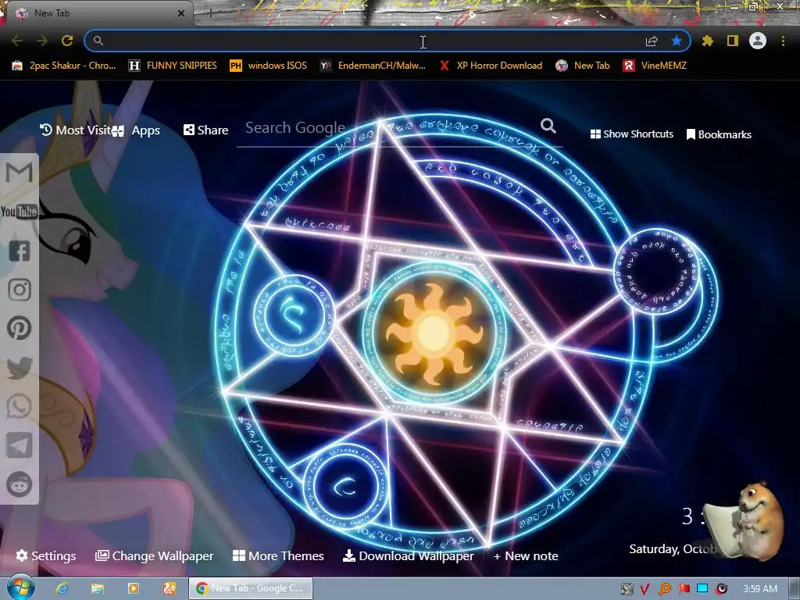The image size is (800, 600).
Task: Open the windows ISOS bookmark
Action: tap(269, 66)
